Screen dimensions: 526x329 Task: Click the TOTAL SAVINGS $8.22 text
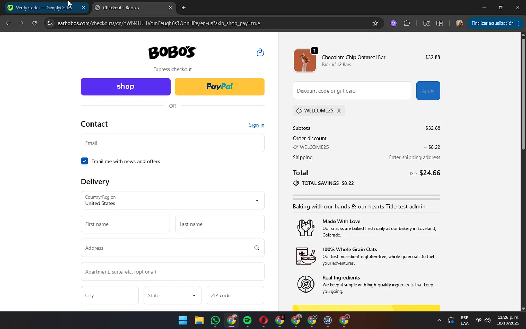pos(328,183)
